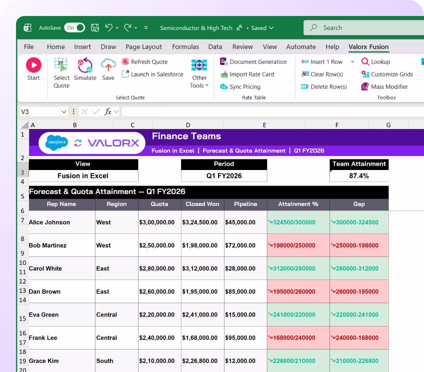Image resolution: width=424 pixels, height=372 pixels.
Task: Toggle the AutoSave switch
Action: coord(74,28)
